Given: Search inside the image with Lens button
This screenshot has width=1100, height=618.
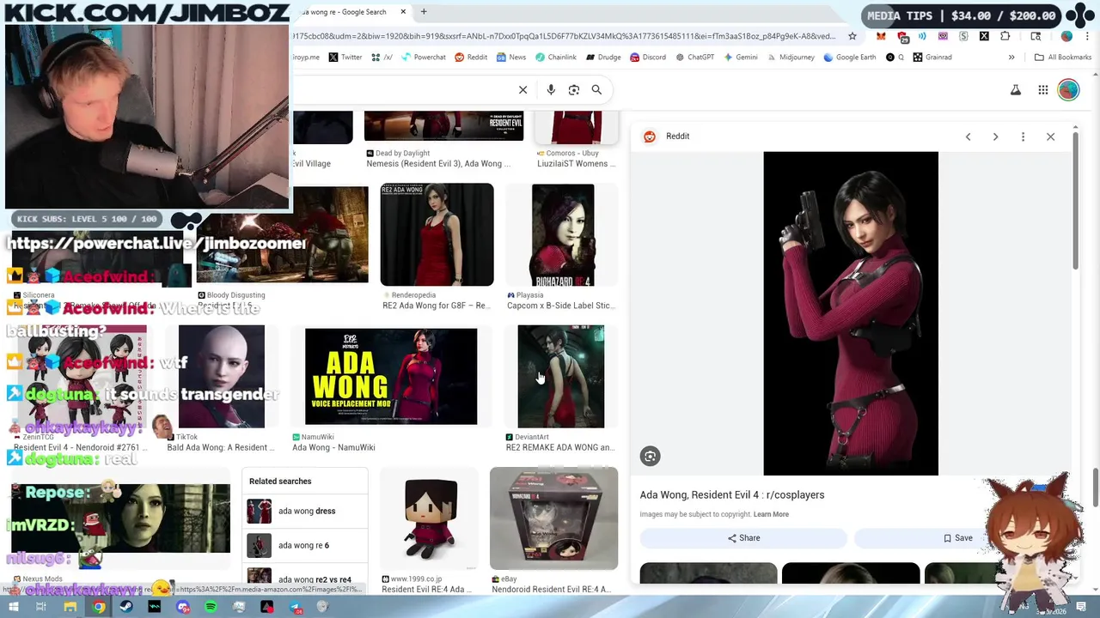Looking at the screenshot, I should pyautogui.click(x=650, y=457).
